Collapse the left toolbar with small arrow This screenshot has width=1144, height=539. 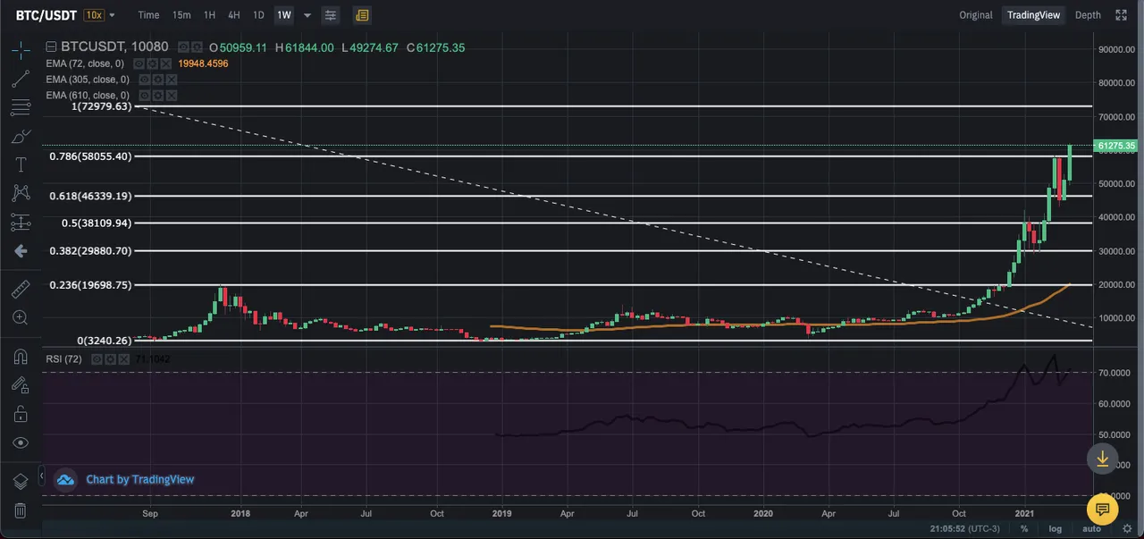(41, 475)
